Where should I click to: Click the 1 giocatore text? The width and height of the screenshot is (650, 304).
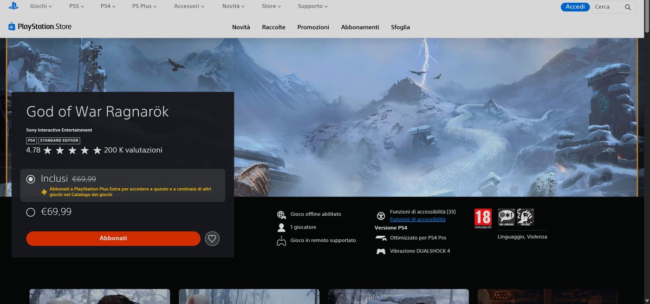click(x=303, y=227)
